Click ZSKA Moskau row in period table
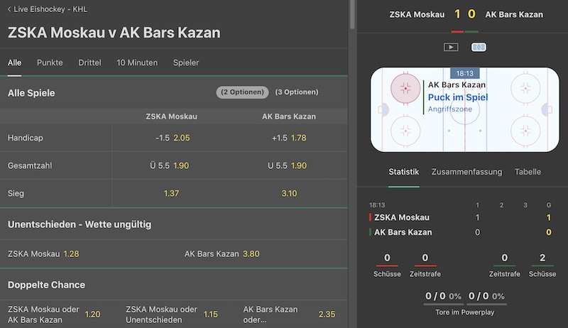This screenshot has height=328, width=568. pos(460,217)
